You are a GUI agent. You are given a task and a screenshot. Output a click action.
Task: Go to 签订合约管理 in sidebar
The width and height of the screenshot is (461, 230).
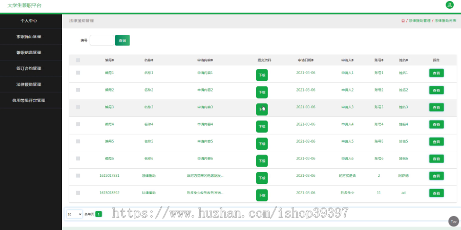point(29,68)
